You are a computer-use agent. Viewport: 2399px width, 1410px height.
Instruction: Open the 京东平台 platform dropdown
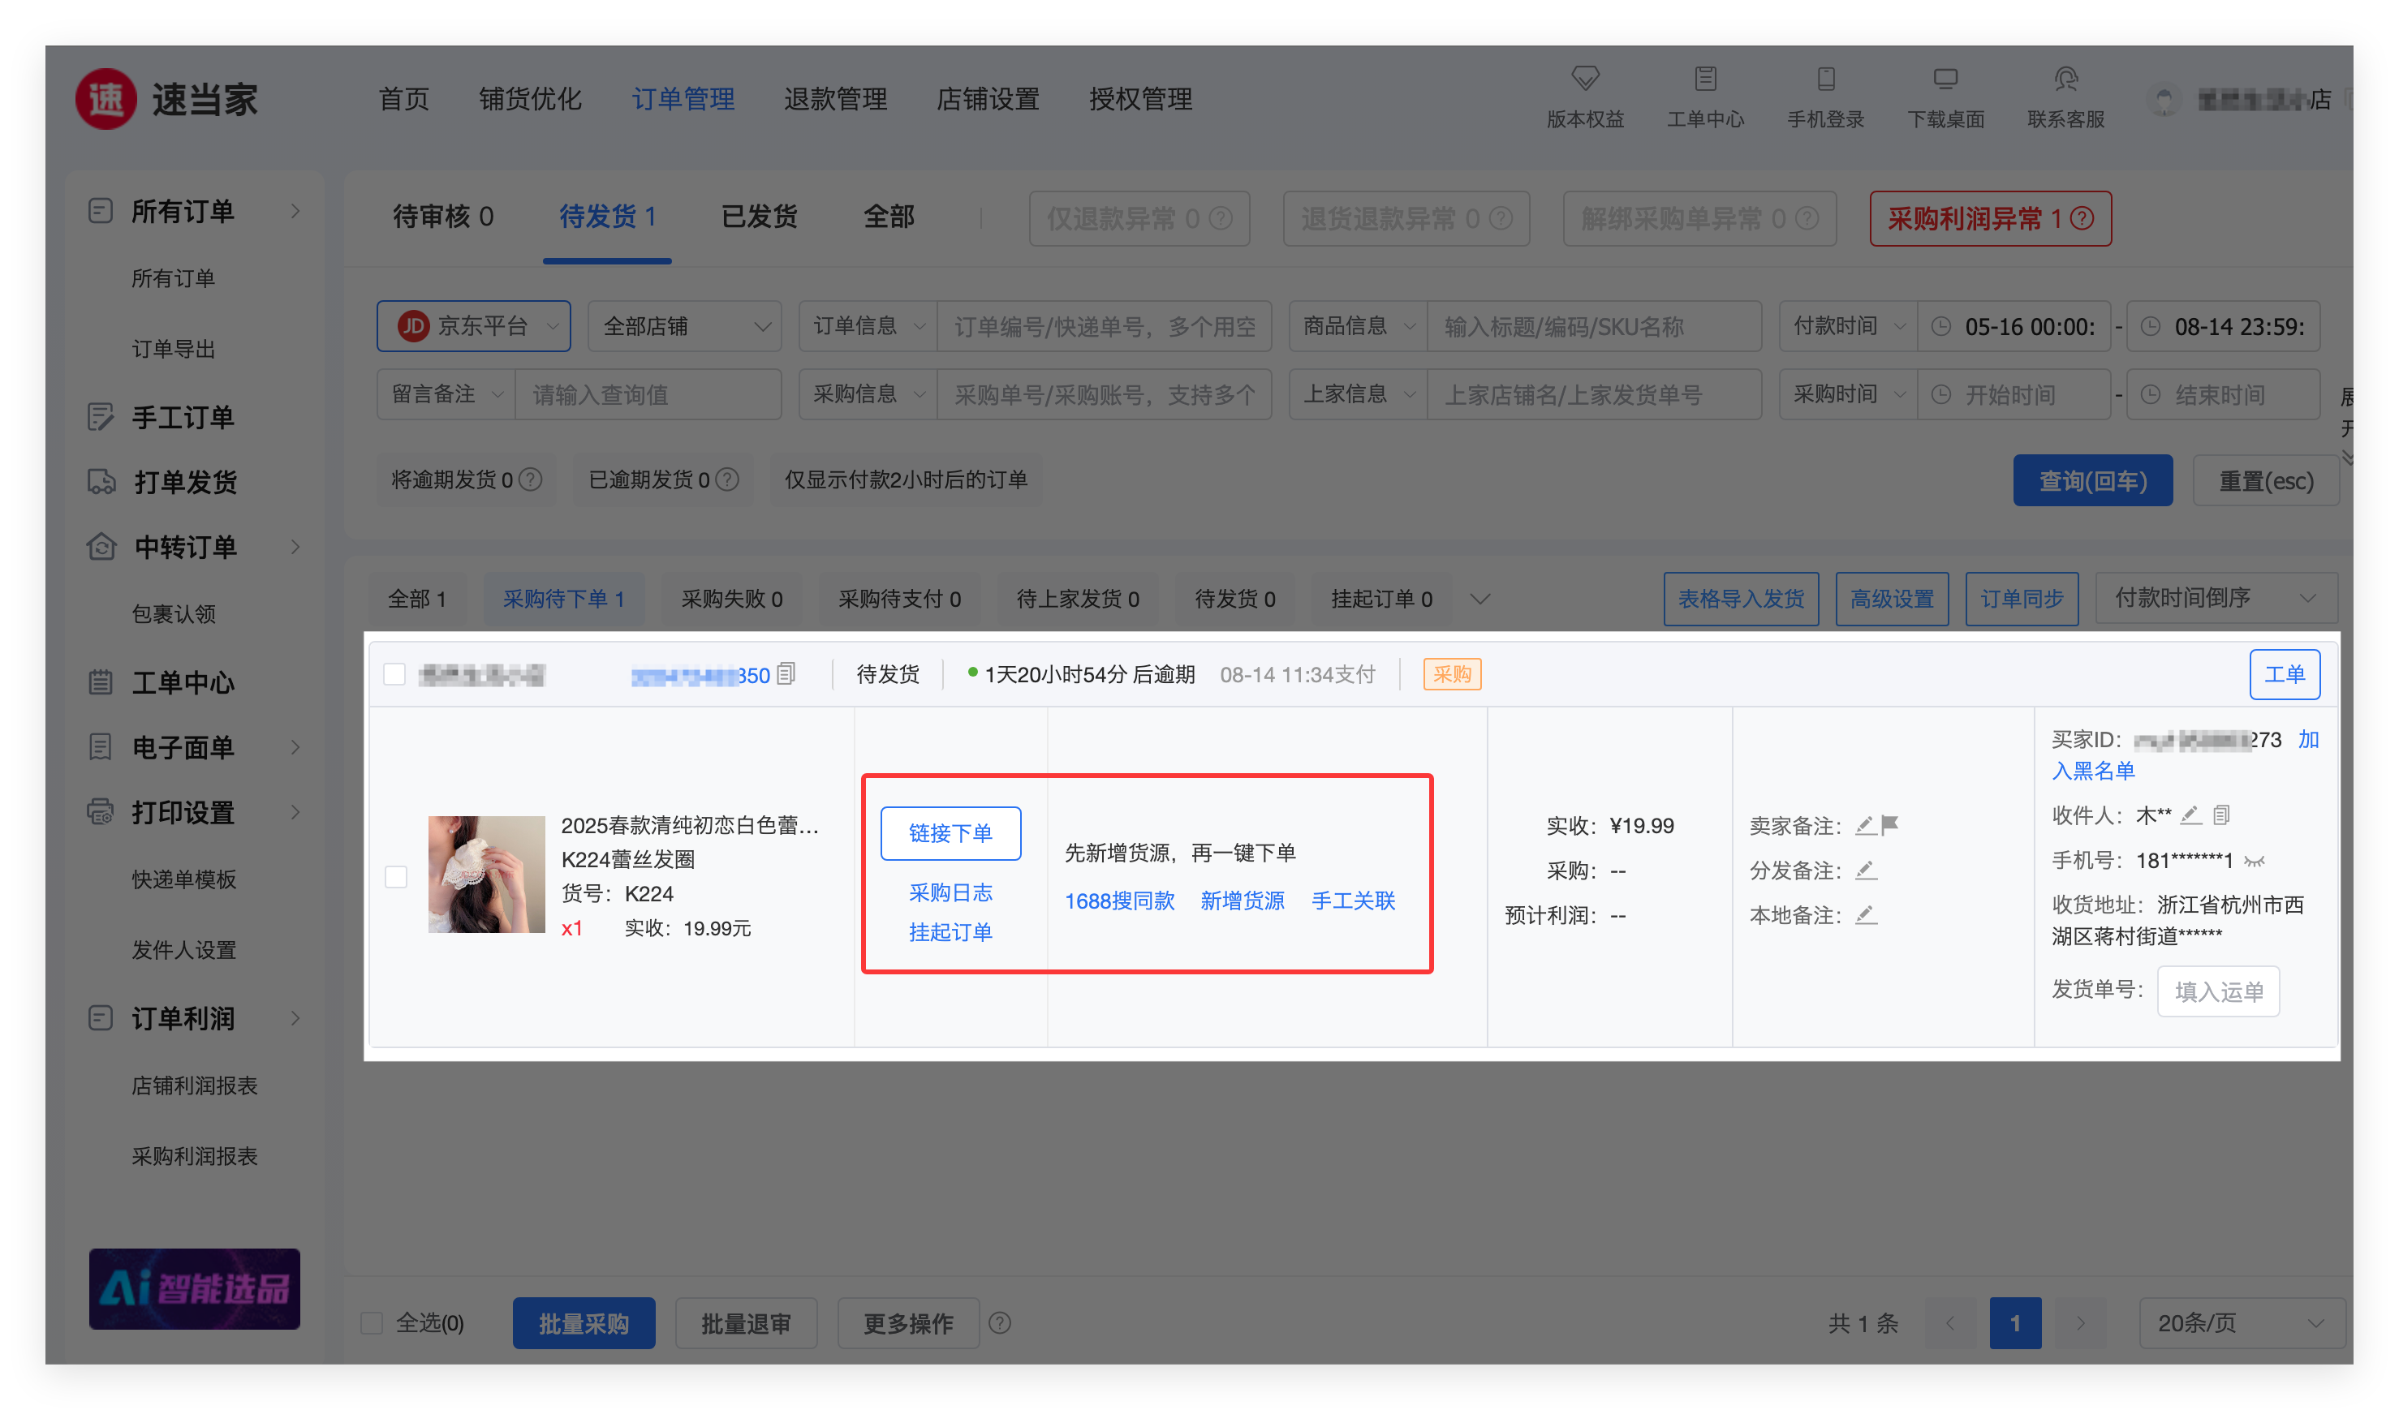click(474, 326)
